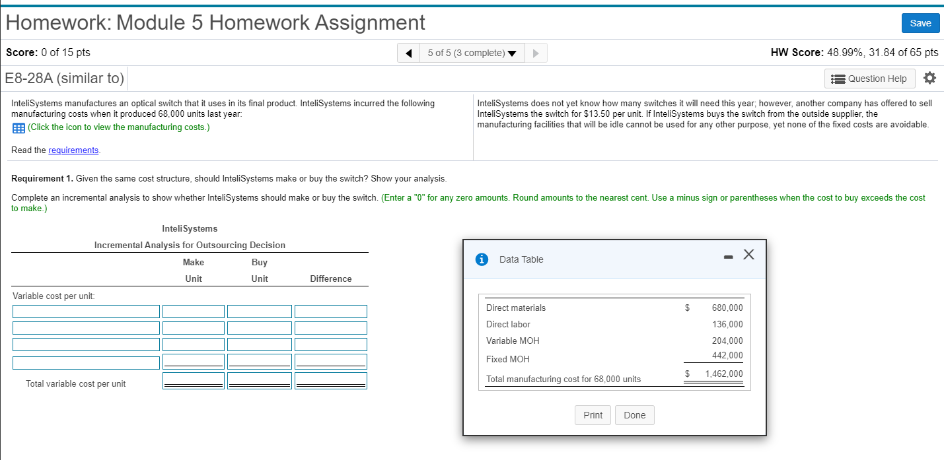The width and height of the screenshot is (944, 460).
Task: Click third row Make Unit input
Action: (x=194, y=345)
